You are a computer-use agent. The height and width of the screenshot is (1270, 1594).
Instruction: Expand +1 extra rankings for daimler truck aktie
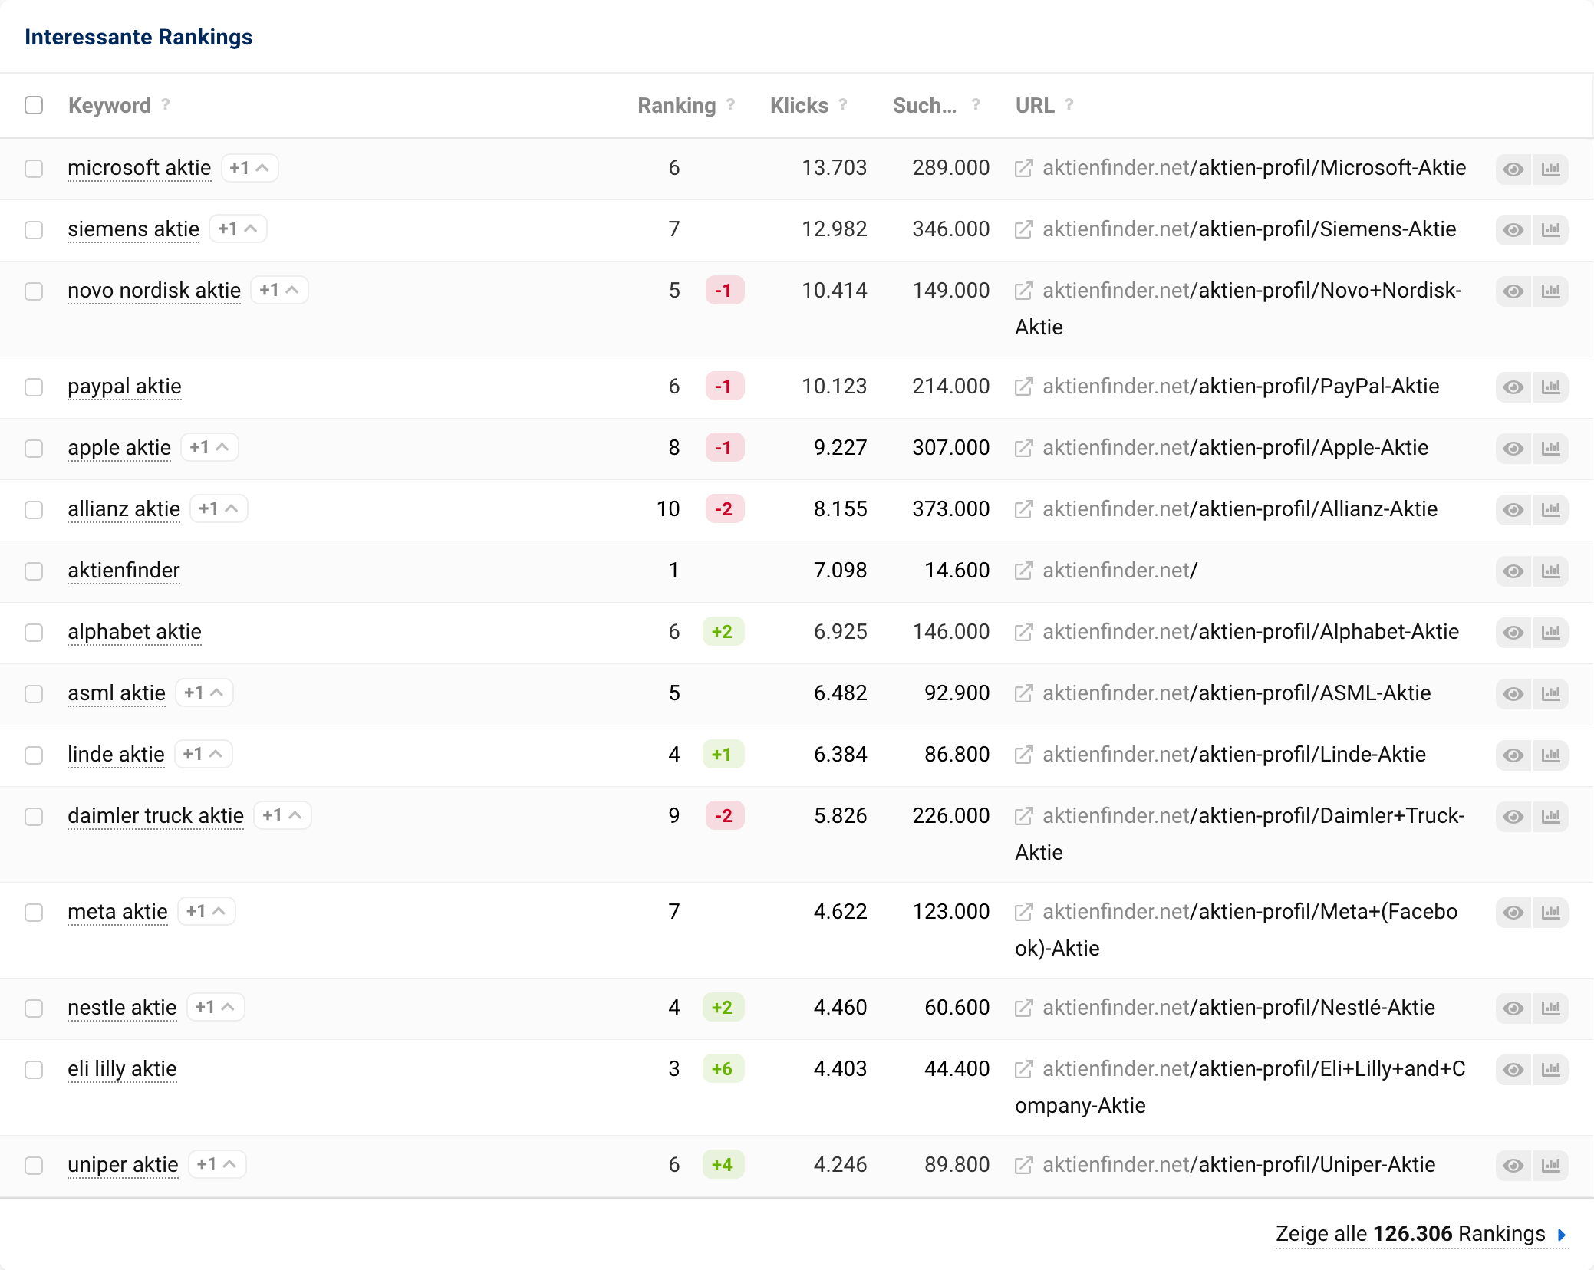point(282,815)
